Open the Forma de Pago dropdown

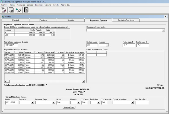click(53, 103)
